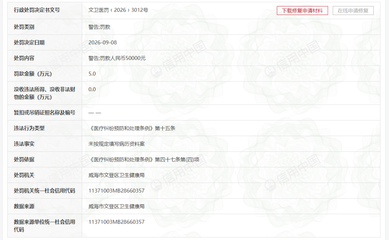
Task: Select the document number 文卫医罚〔2026〕3012号
Action: tap(118, 10)
